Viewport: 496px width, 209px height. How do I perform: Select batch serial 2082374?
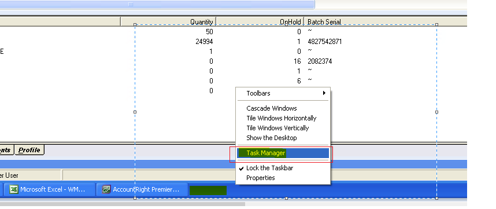click(320, 61)
